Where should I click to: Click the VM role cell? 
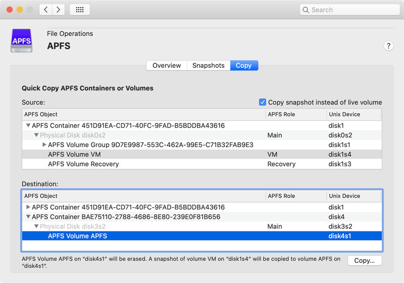click(x=272, y=155)
